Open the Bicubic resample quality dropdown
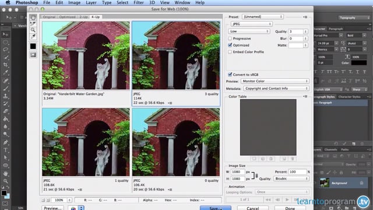 [x=291, y=178]
